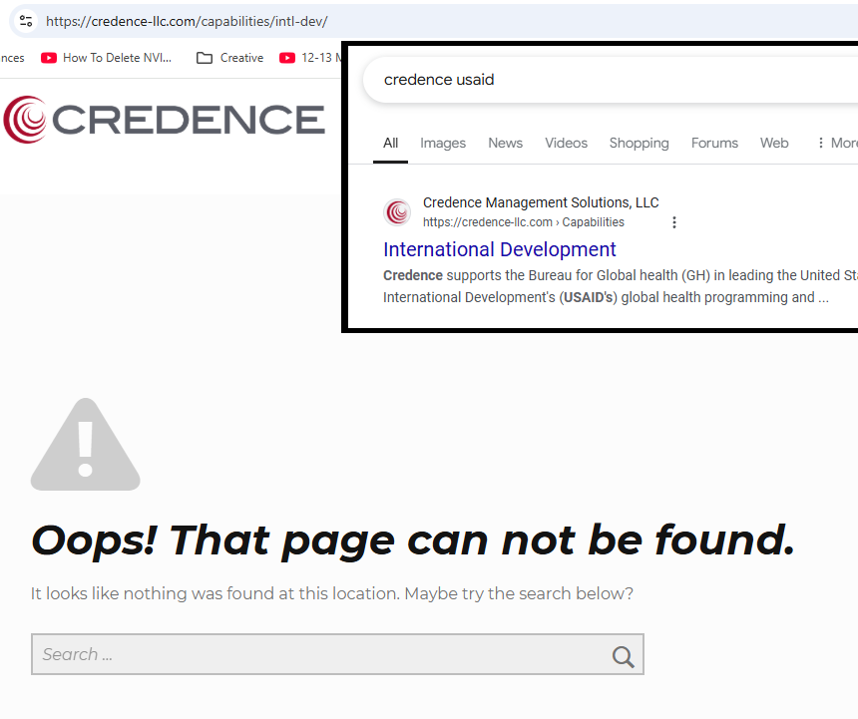
Task: Select the browser URL credence-llc.com/capabilities/intl-dev/
Action: point(187,21)
